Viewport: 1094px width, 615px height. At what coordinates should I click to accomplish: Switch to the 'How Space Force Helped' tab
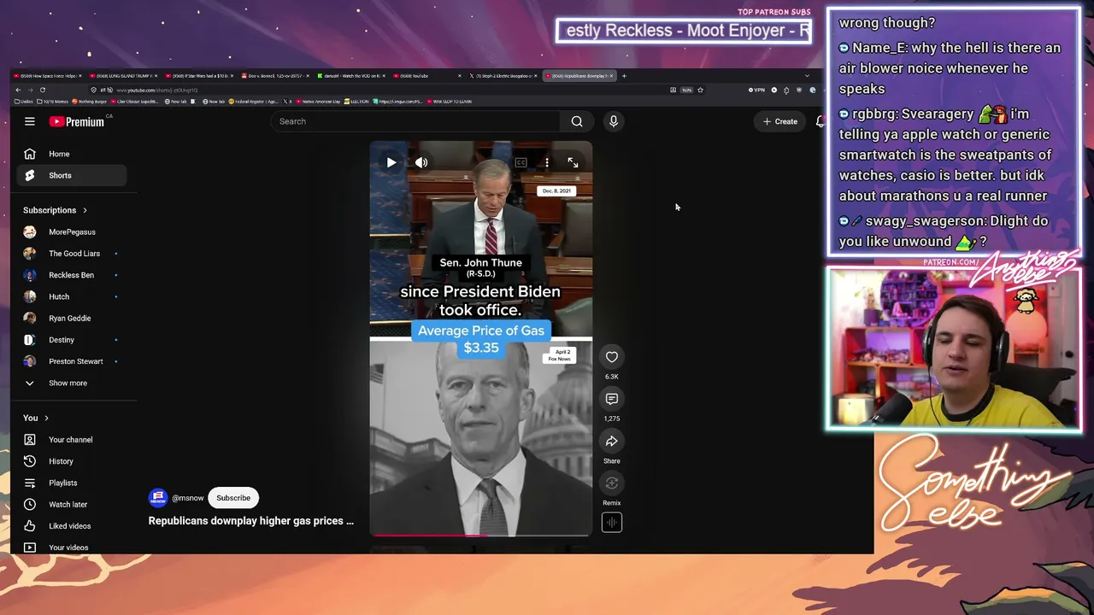click(49, 76)
